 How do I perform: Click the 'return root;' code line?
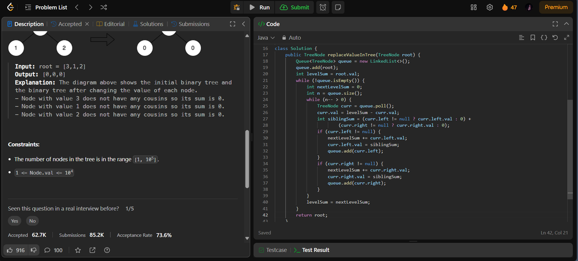(311, 215)
